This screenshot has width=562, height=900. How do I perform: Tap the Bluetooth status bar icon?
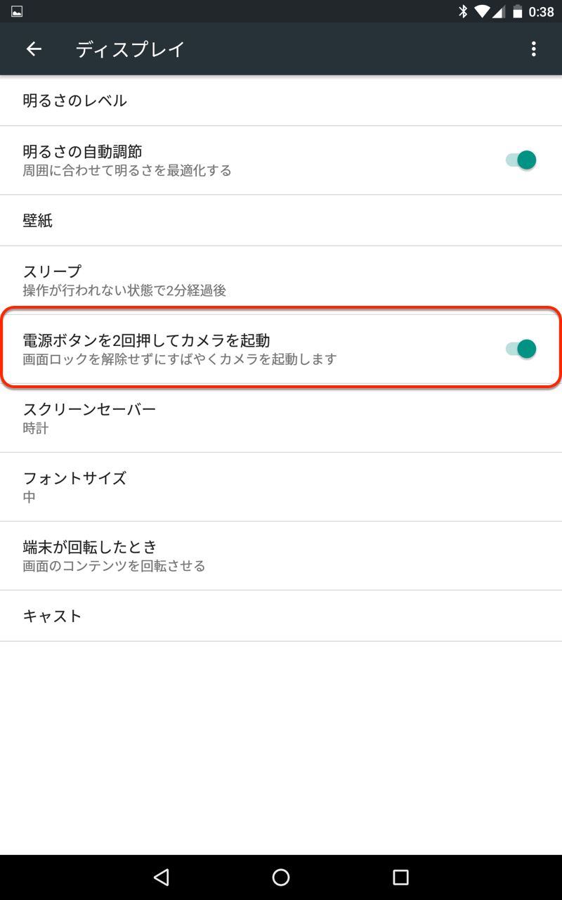pos(464,11)
